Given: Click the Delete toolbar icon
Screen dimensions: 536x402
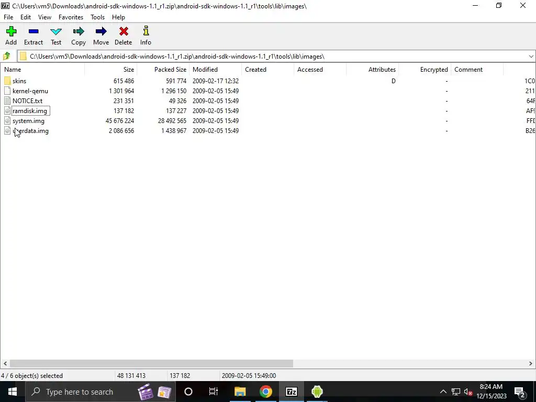Looking at the screenshot, I should tap(123, 36).
